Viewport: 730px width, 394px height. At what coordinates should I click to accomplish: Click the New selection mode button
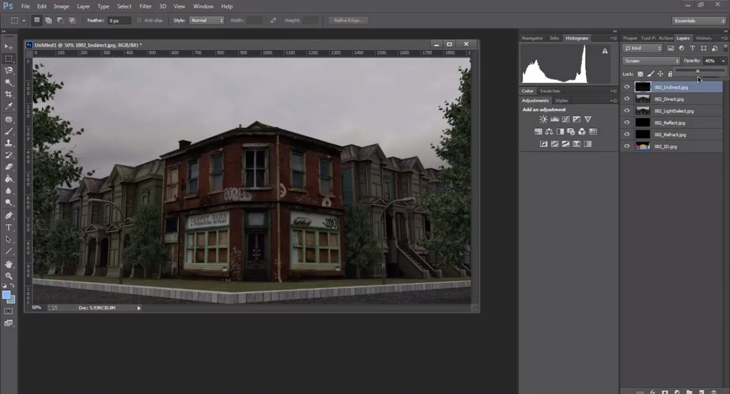point(37,20)
